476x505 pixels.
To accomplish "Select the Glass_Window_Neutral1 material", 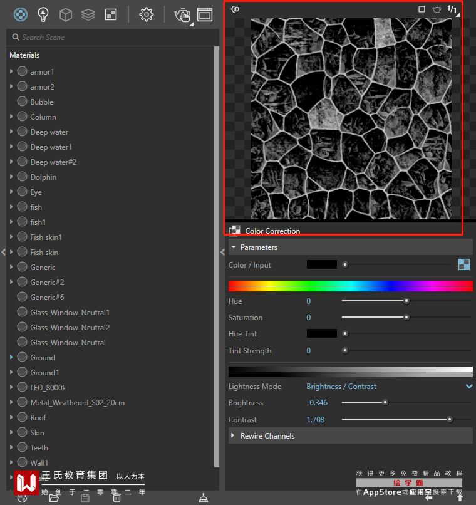I will pos(70,313).
